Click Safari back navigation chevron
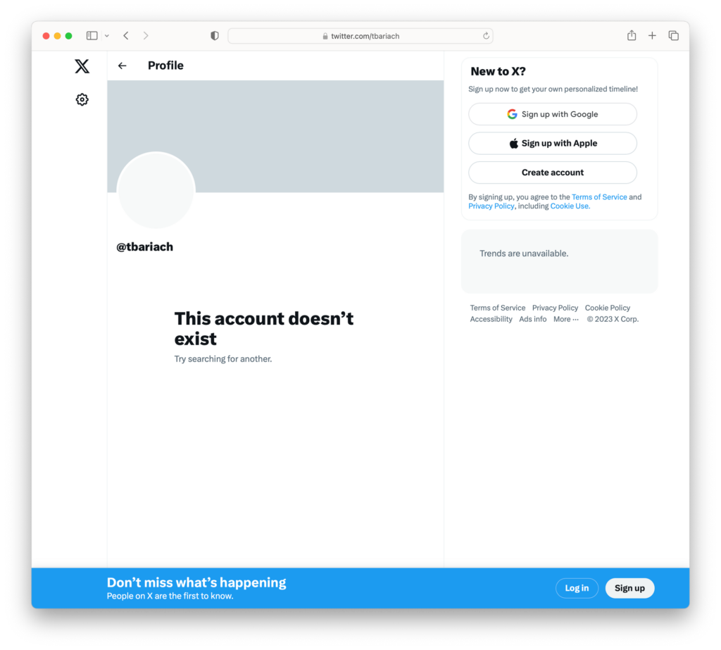This screenshot has height=650, width=721. 126,35
